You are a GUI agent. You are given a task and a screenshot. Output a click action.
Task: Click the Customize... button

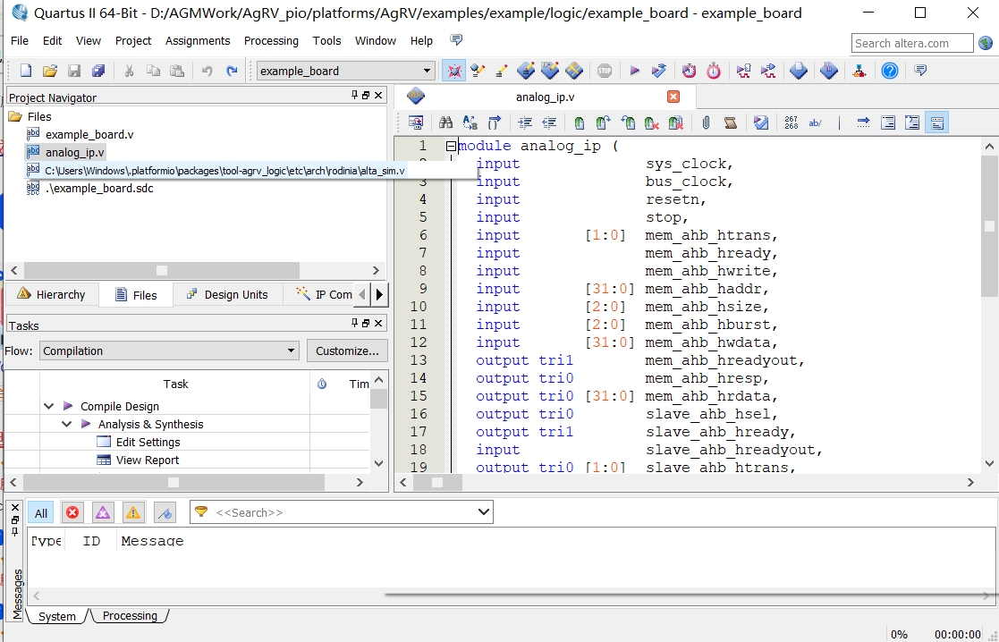click(347, 351)
